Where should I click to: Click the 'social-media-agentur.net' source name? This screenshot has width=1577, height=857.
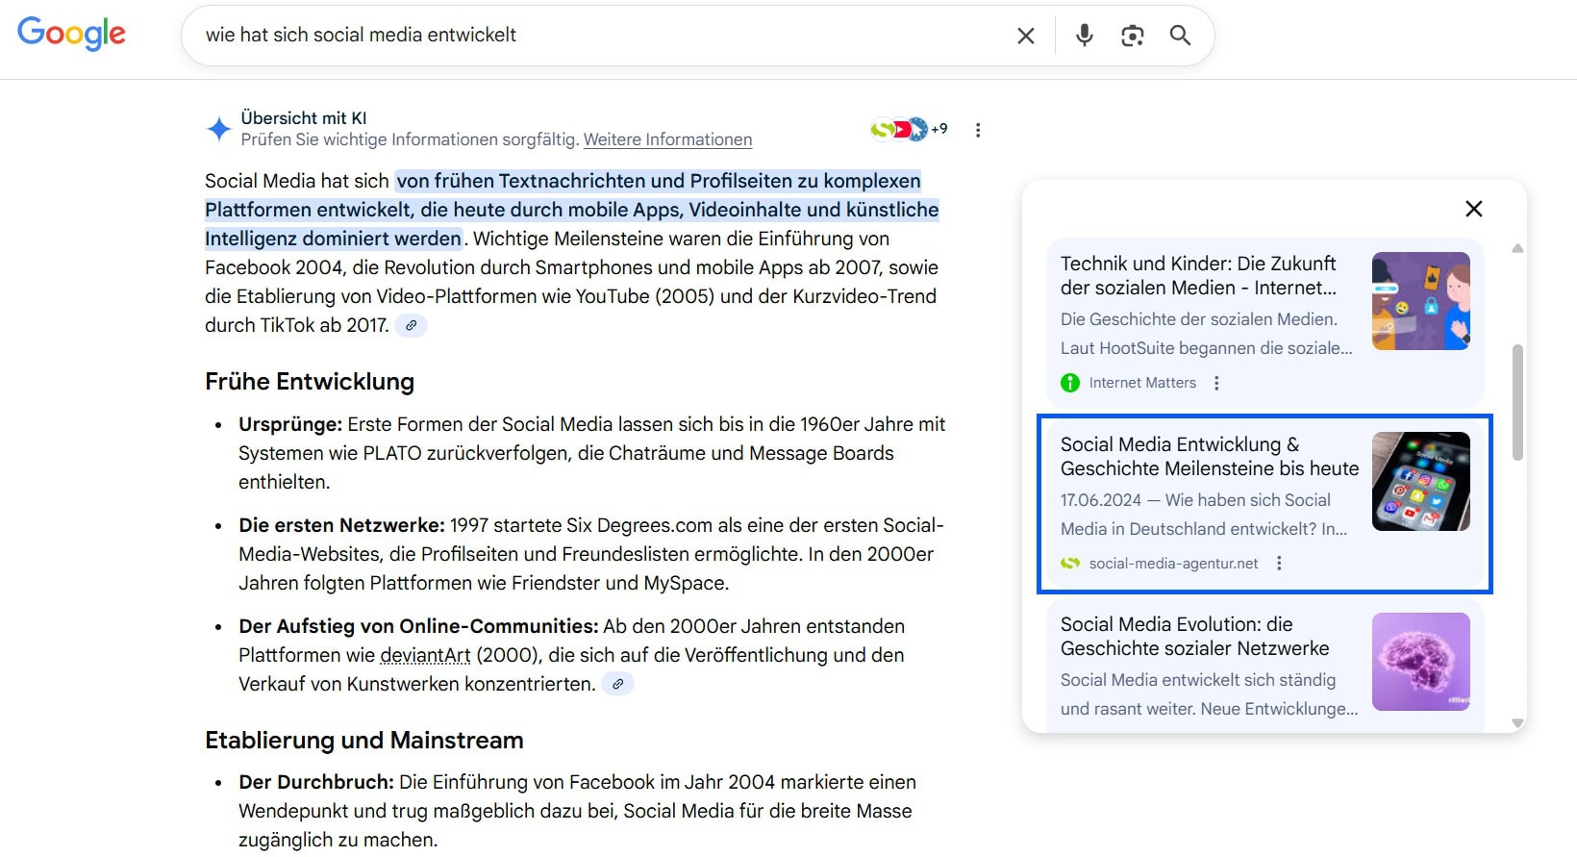click(1173, 564)
